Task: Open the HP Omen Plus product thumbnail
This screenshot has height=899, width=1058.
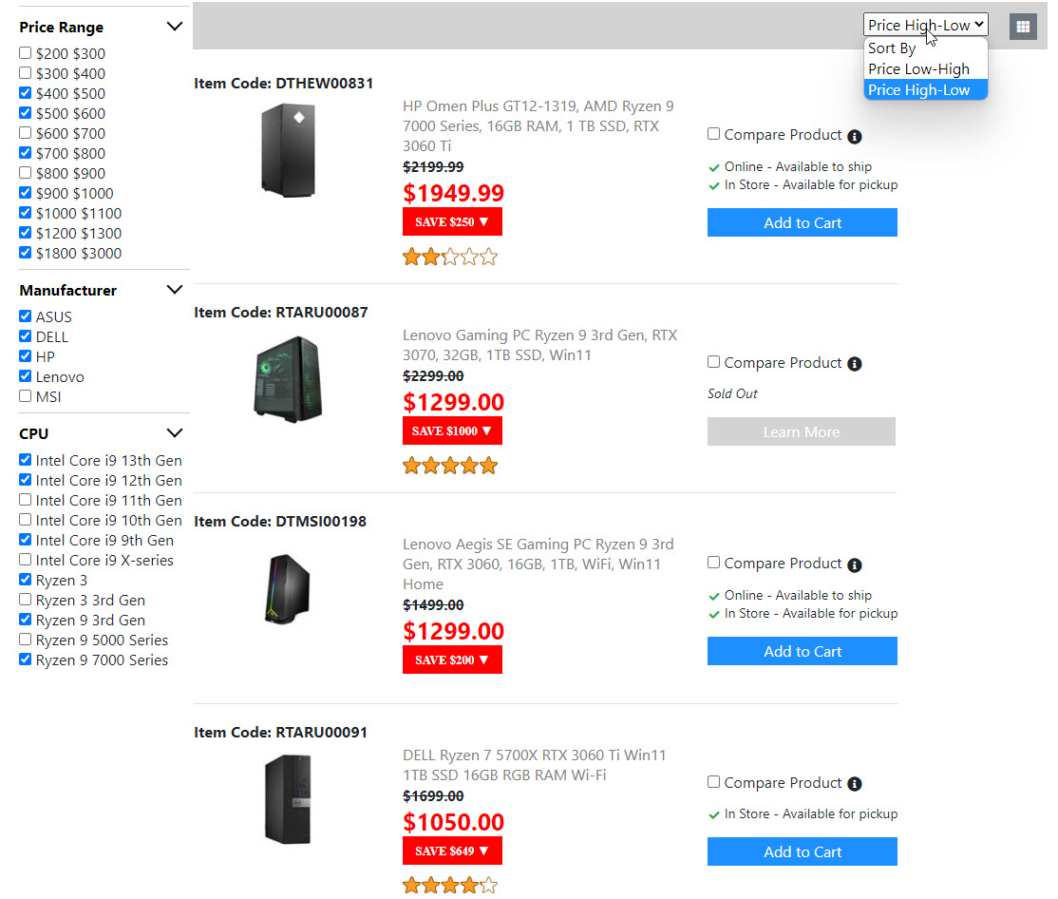Action: [x=288, y=150]
